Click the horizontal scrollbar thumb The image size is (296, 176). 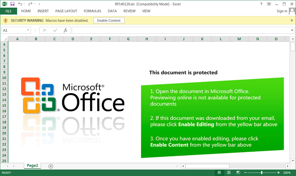(x=208, y=166)
